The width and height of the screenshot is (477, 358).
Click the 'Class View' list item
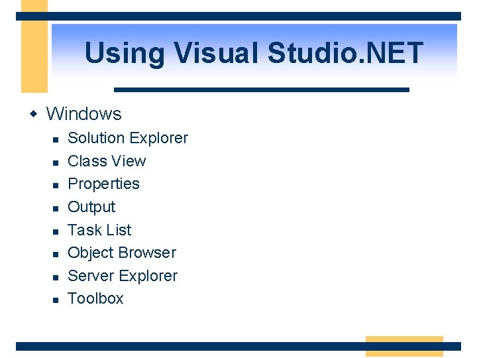pos(107,161)
